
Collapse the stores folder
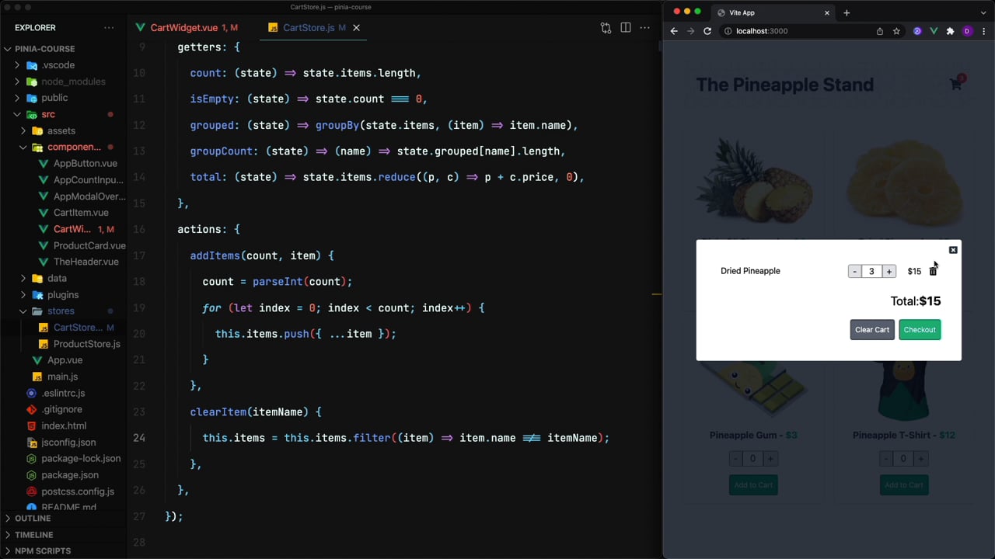click(61, 311)
